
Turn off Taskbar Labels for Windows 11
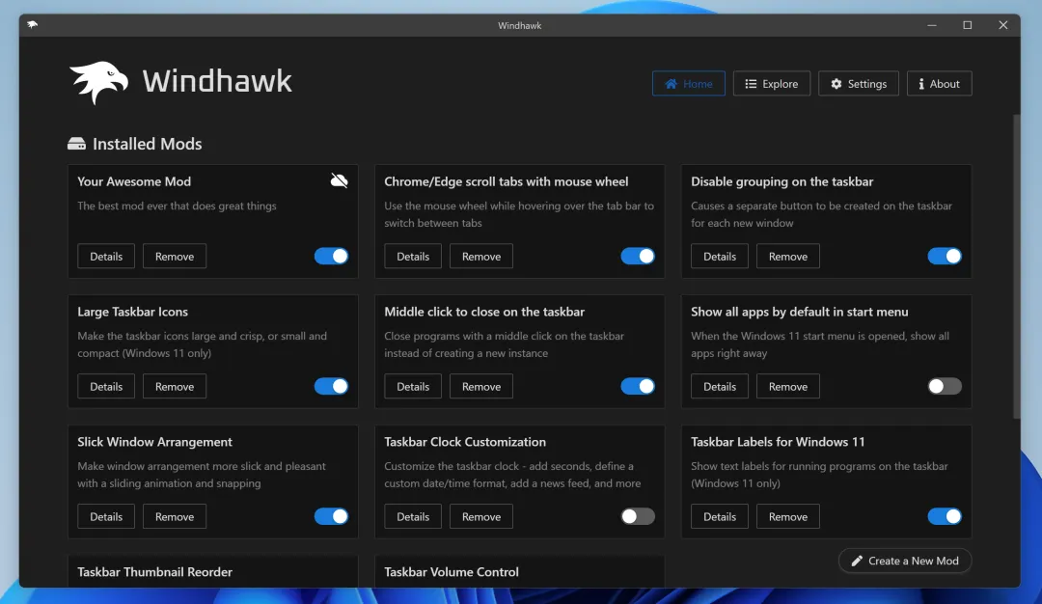pyautogui.click(x=945, y=516)
